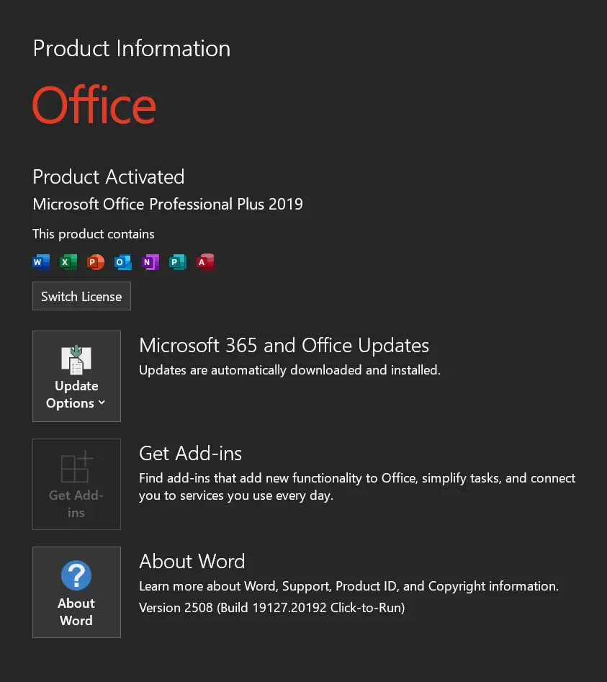Click the Outlook app icon
The image size is (607, 682).
coord(123,262)
